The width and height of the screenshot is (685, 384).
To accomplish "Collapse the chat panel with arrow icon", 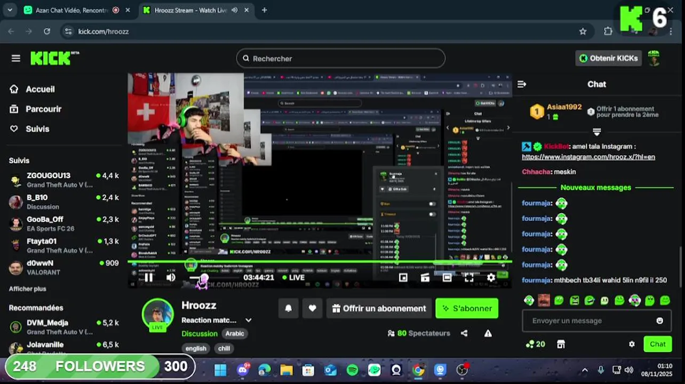I will click(522, 84).
